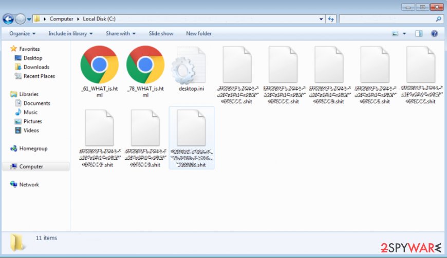Expand the arrow after Computer breadcrumb
This screenshot has height=258, width=447.
tap(78, 19)
